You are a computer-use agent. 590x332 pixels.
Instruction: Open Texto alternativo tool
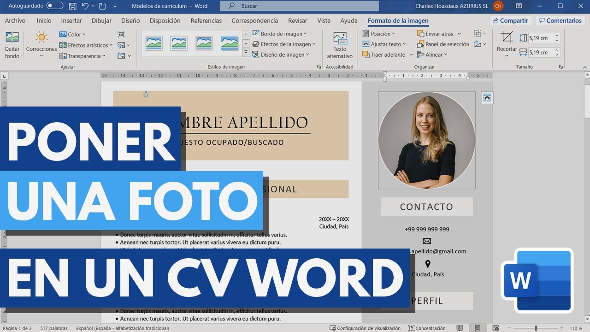click(x=340, y=45)
